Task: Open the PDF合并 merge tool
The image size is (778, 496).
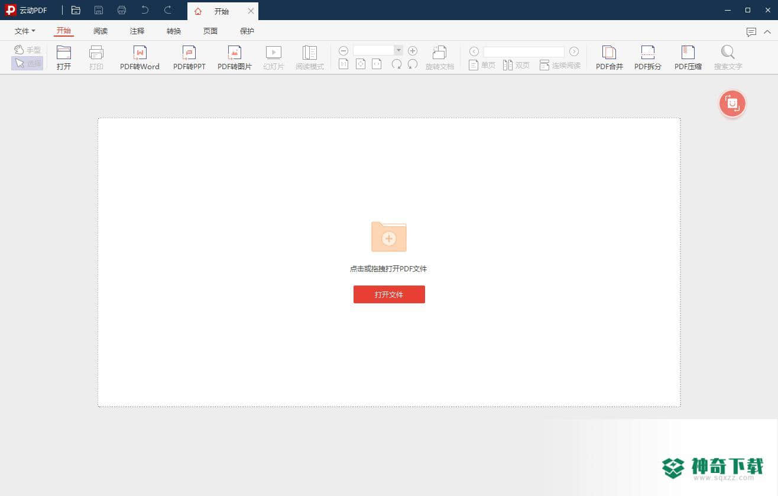Action: [610, 58]
